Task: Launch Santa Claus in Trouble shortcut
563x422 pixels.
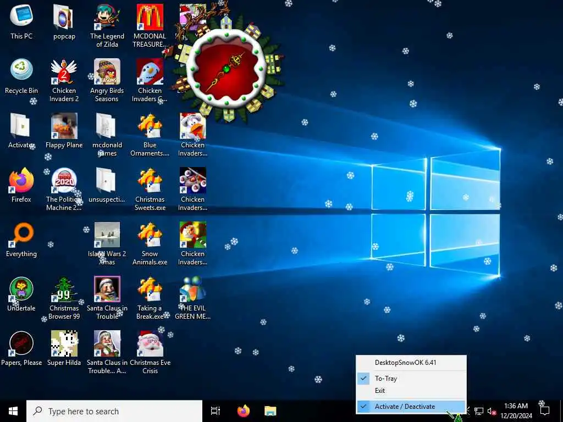Action: click(107, 298)
